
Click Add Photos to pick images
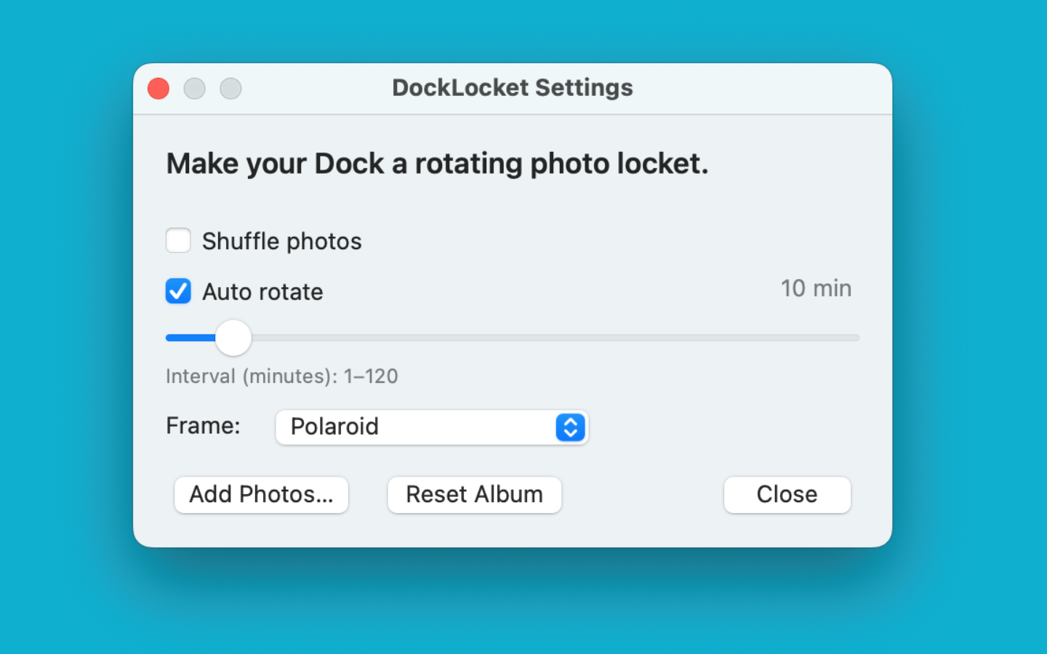(x=261, y=495)
